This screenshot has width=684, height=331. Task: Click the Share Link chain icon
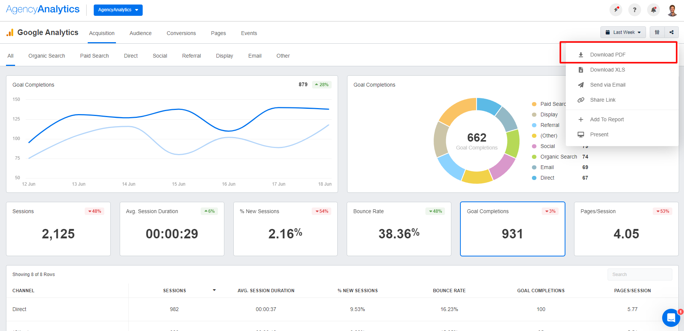pyautogui.click(x=581, y=100)
